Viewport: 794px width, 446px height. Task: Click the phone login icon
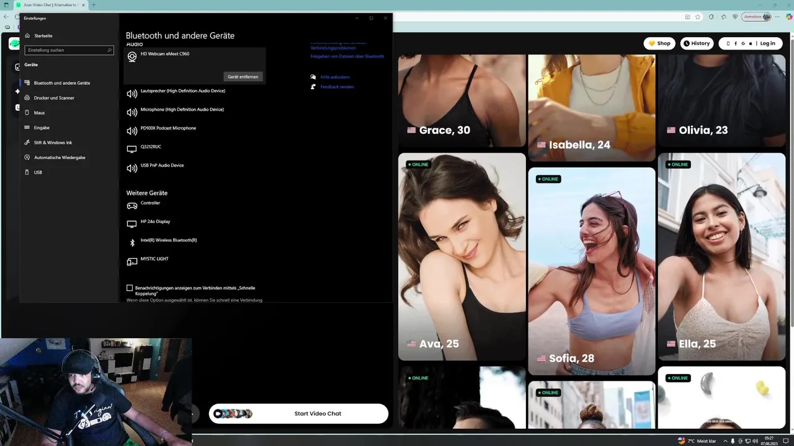coord(728,43)
